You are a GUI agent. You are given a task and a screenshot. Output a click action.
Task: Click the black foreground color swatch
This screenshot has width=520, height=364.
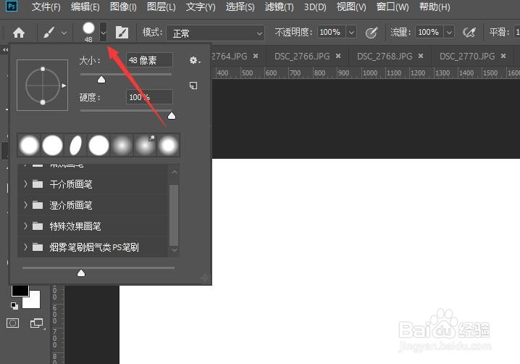(20, 291)
